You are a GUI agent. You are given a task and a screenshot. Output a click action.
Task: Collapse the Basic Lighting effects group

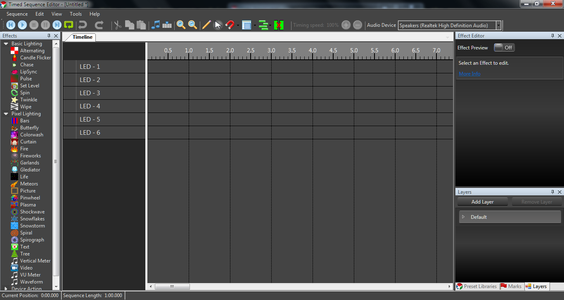pyautogui.click(x=6, y=44)
